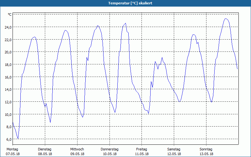Click the 18,0 y-axis label

[8, 65]
